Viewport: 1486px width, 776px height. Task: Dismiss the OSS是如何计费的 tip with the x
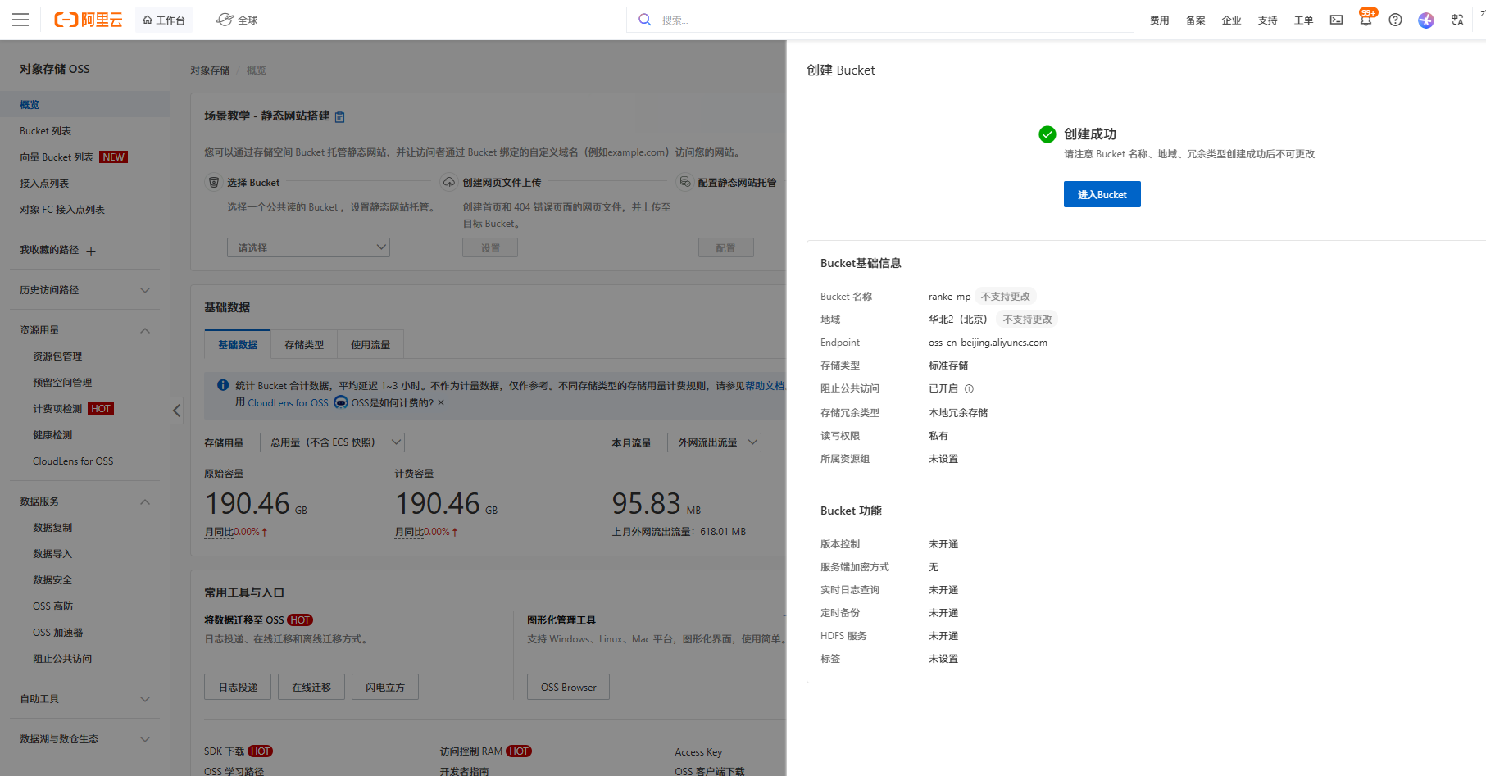[441, 402]
